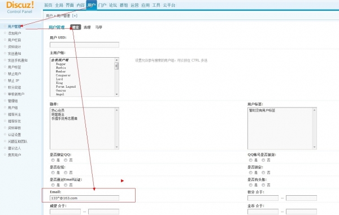The width and height of the screenshot is (339, 215).
Task: Open 禁止用户 in the left sidebar
Action: (14, 74)
